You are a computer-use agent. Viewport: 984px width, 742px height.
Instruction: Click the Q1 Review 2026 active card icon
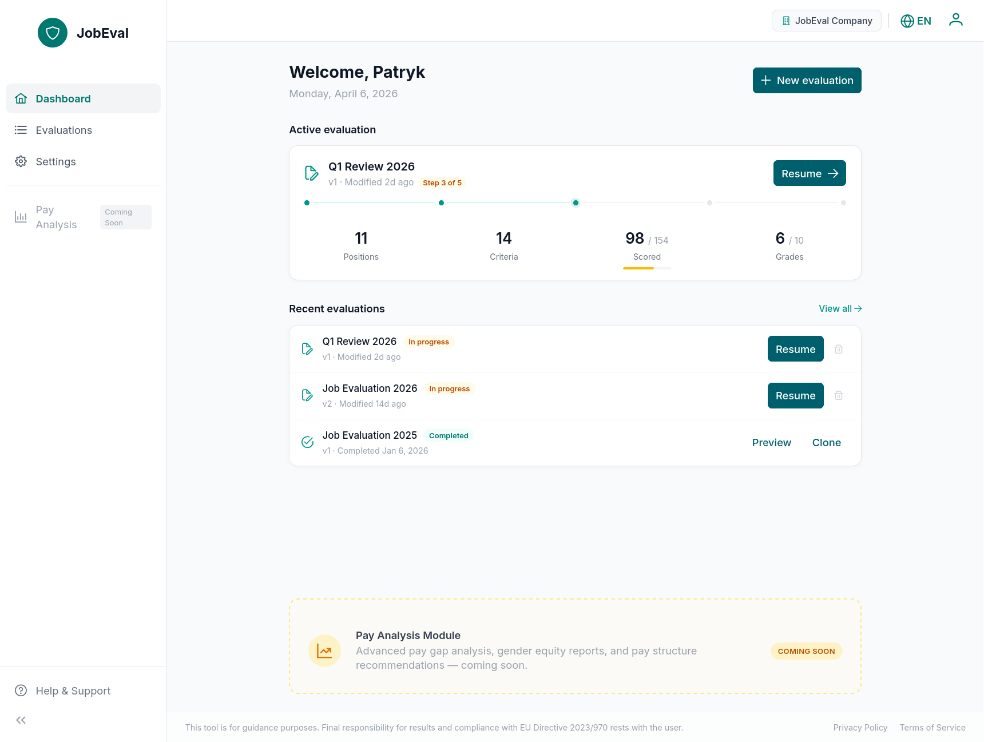(311, 173)
